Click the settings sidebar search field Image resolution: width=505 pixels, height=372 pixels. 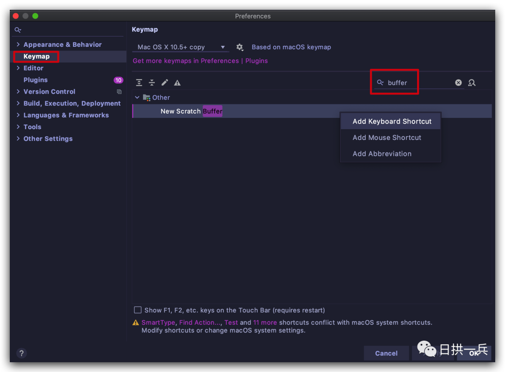coord(68,30)
